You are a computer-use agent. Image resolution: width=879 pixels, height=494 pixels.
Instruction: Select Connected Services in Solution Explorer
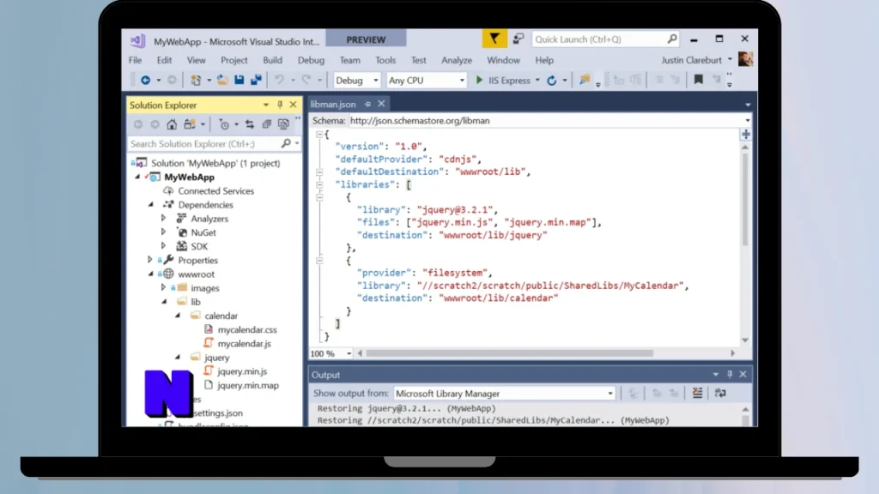tap(215, 191)
